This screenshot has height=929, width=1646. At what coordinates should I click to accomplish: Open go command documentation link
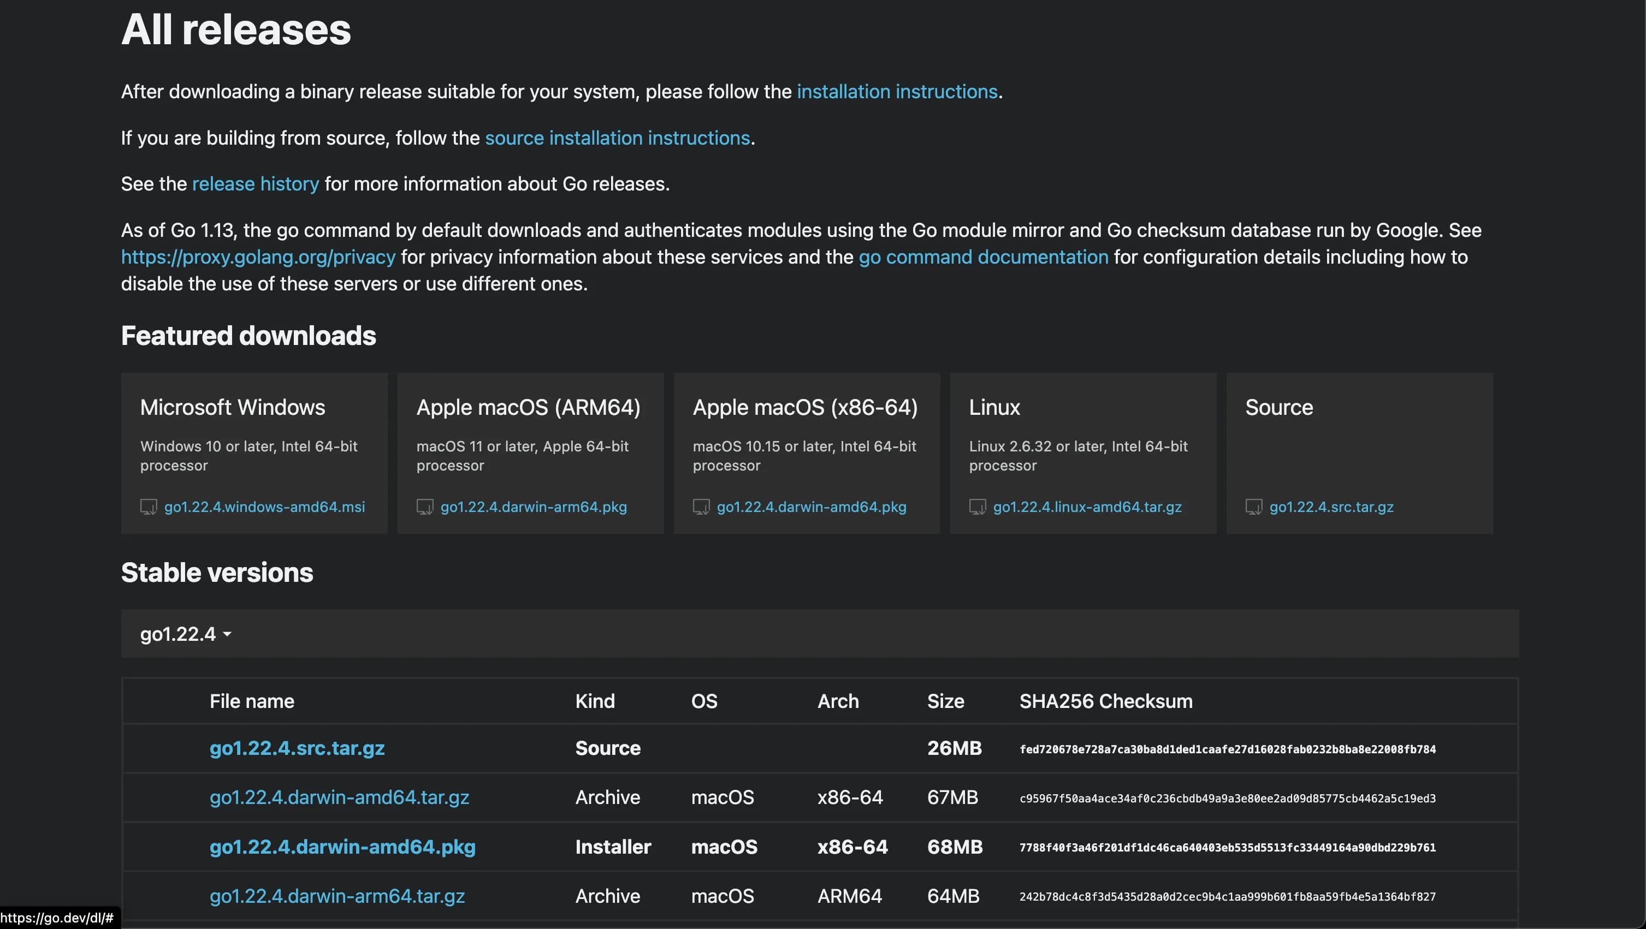(983, 257)
